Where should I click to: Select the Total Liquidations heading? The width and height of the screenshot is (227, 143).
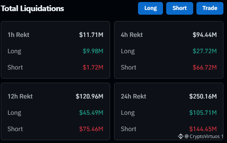pyautogui.click(x=33, y=8)
